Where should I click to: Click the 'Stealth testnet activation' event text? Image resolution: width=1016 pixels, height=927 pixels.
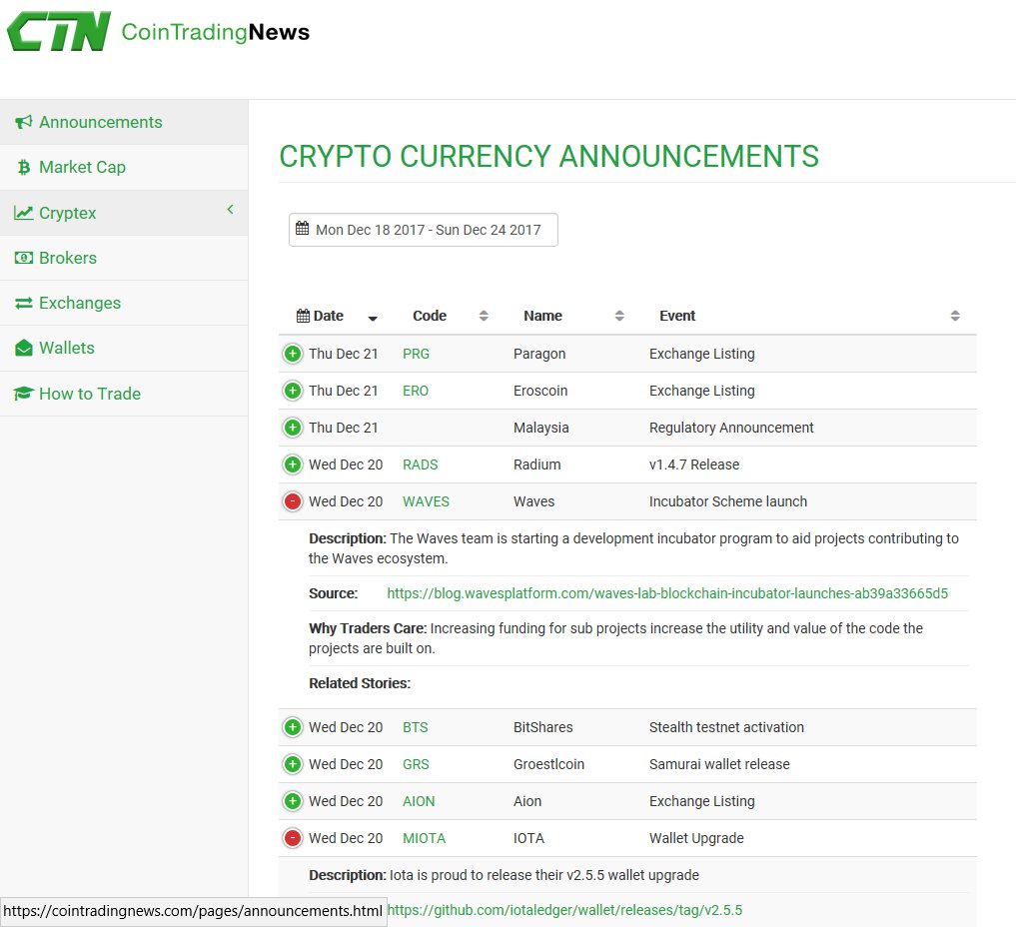726,727
